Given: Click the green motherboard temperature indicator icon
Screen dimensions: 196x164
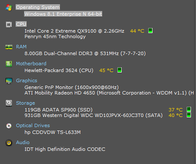Looking at the screenshot, I should coord(120,70).
